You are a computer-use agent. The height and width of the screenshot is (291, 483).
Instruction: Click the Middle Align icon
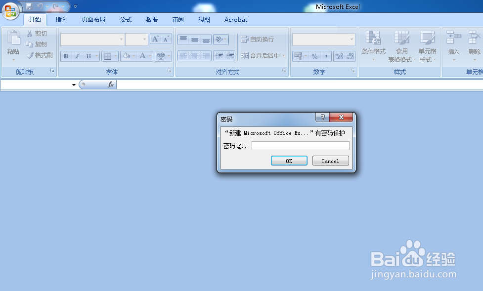195,39
